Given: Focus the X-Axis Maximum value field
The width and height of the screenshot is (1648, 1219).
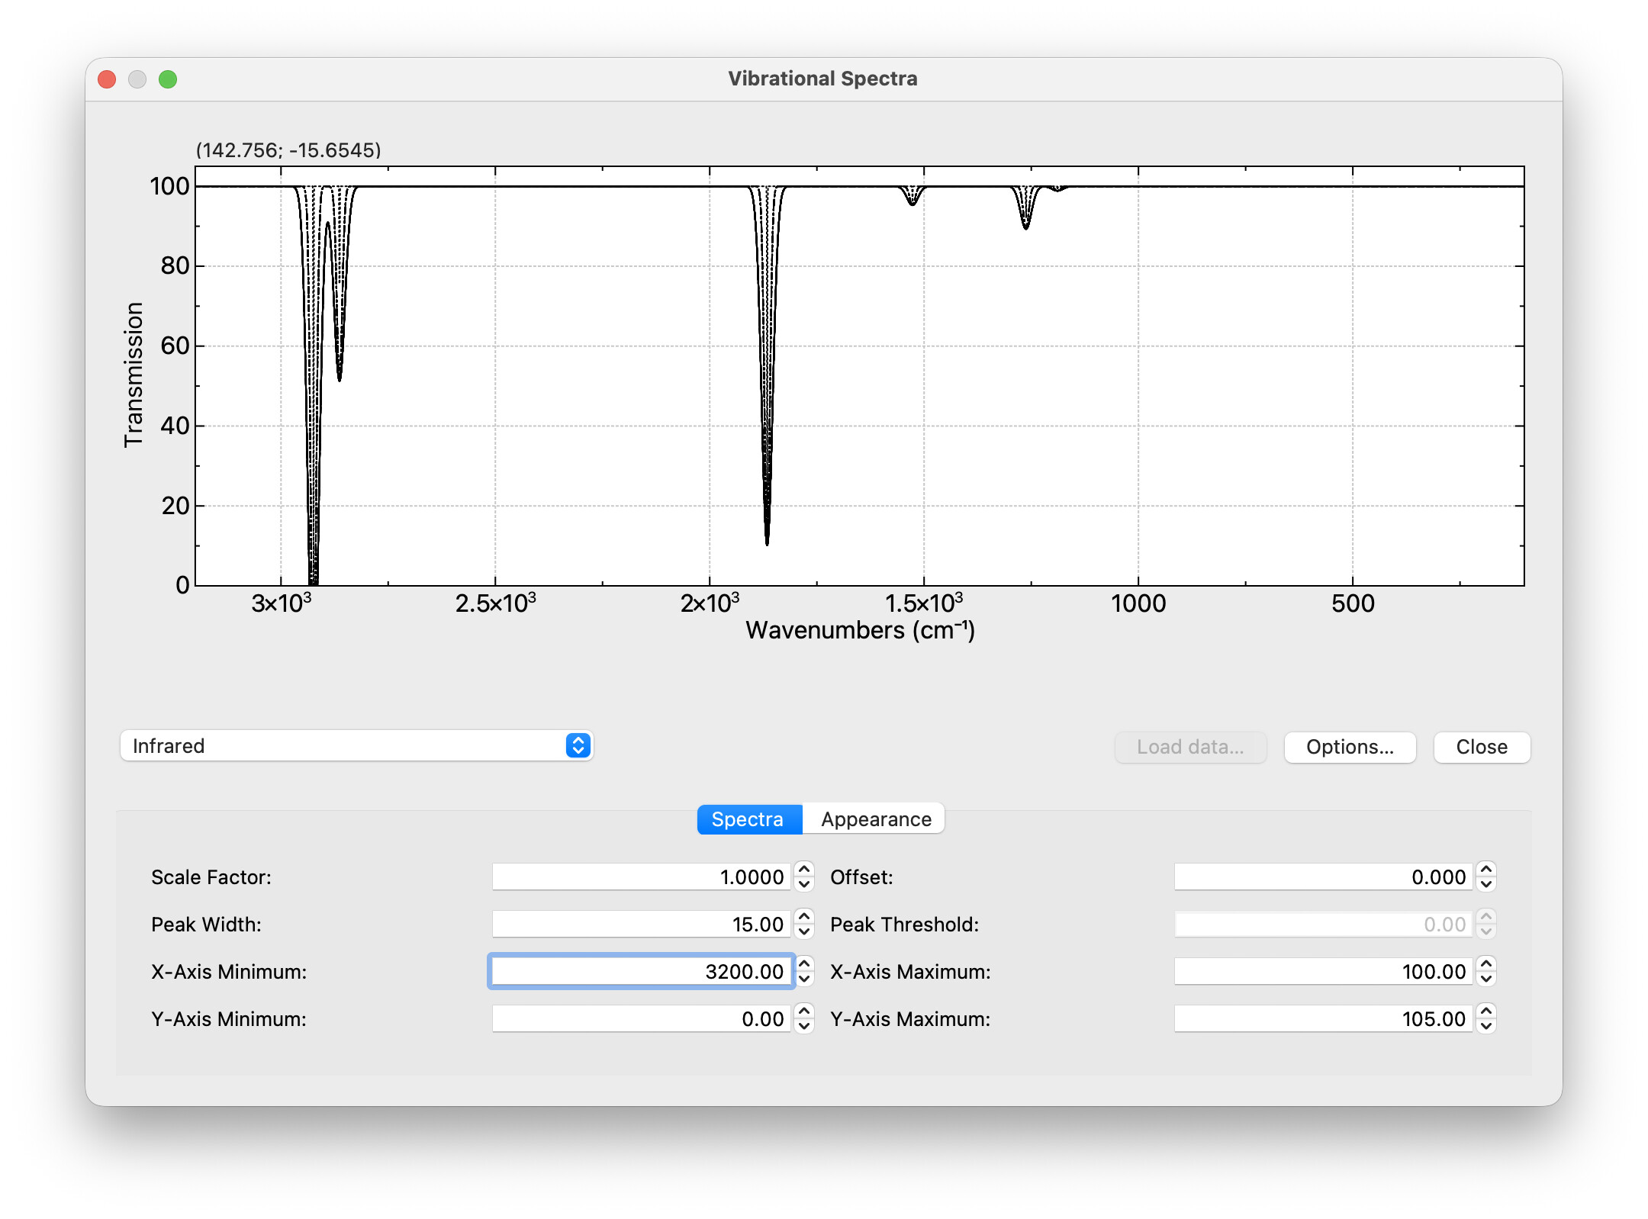Looking at the screenshot, I should tap(1322, 971).
